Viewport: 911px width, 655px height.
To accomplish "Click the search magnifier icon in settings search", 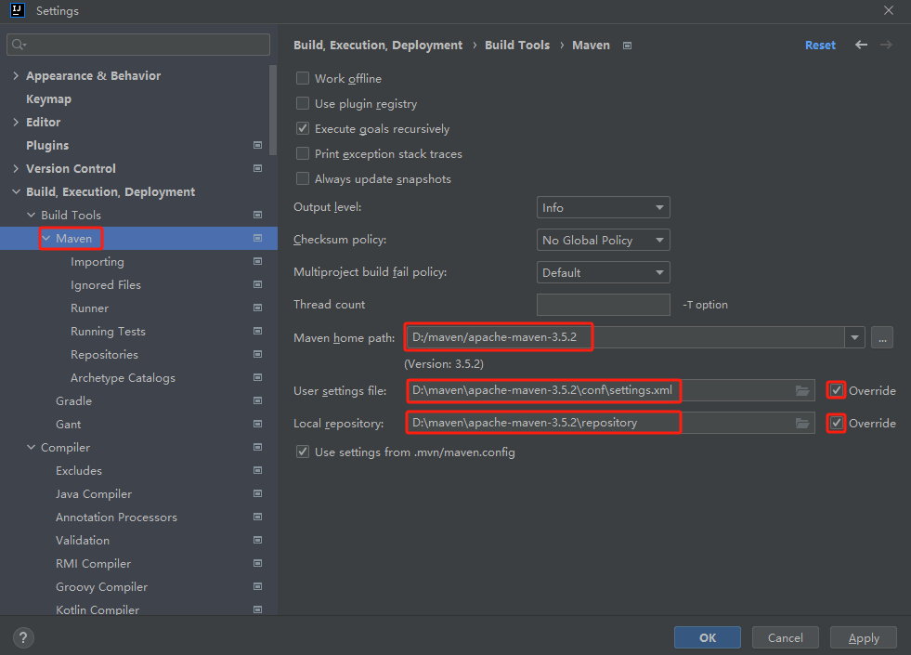I will coord(19,45).
